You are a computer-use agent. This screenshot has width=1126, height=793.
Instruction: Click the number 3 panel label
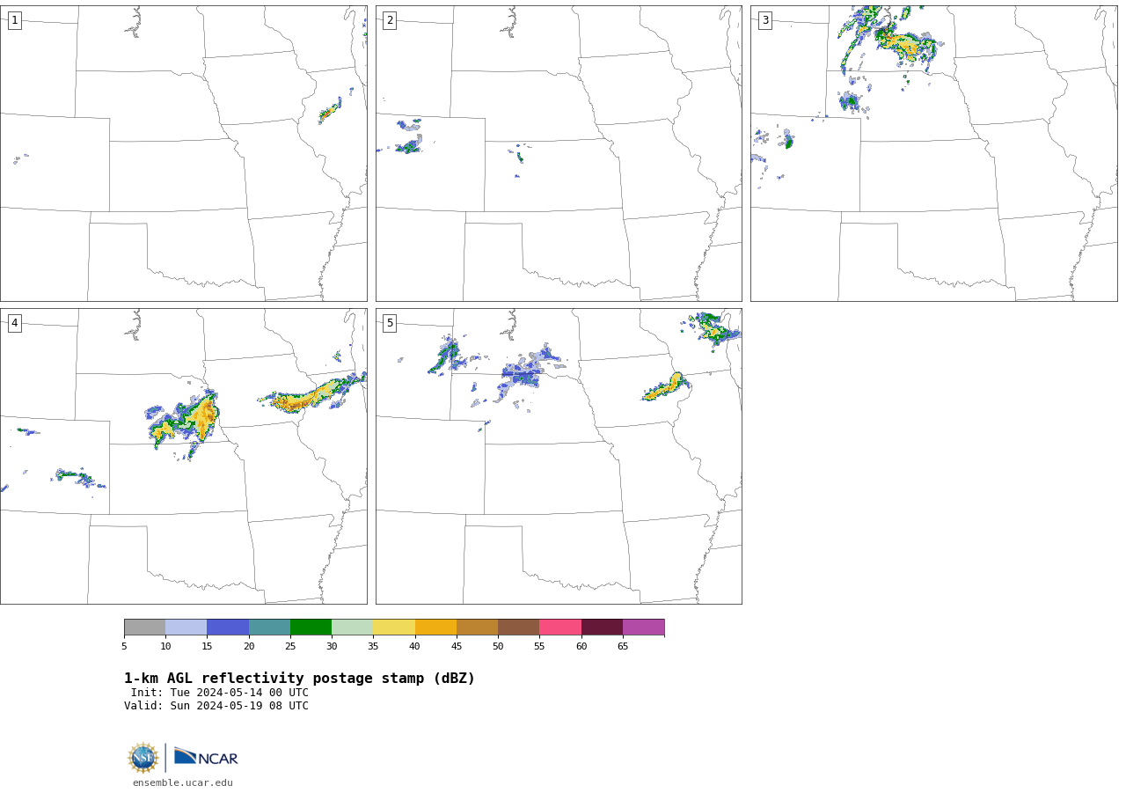(x=764, y=20)
